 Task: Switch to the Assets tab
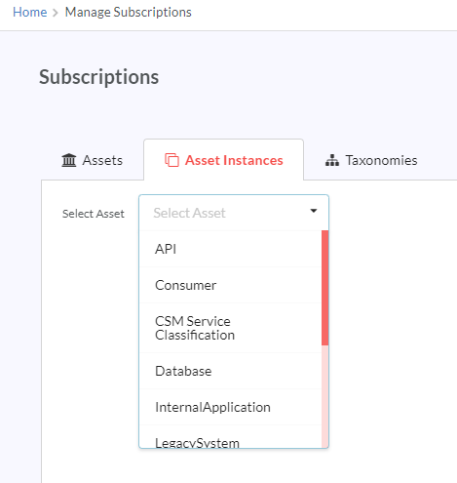click(x=93, y=160)
